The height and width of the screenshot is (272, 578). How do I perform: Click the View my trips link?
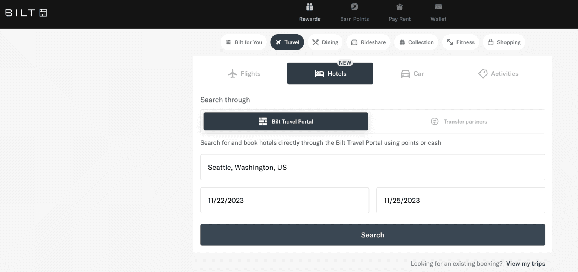click(525, 263)
